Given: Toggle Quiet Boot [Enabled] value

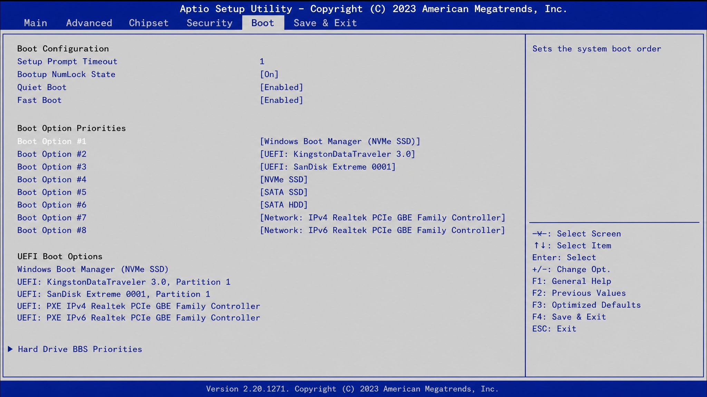Looking at the screenshot, I should [x=281, y=87].
